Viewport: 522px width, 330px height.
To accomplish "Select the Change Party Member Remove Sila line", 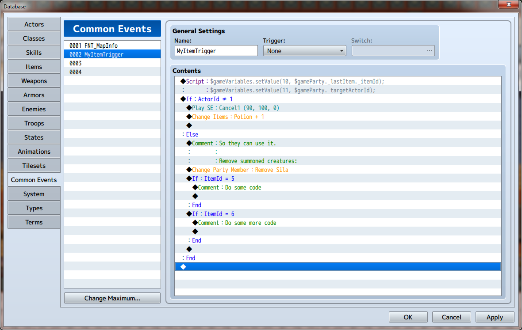I will (x=240, y=170).
